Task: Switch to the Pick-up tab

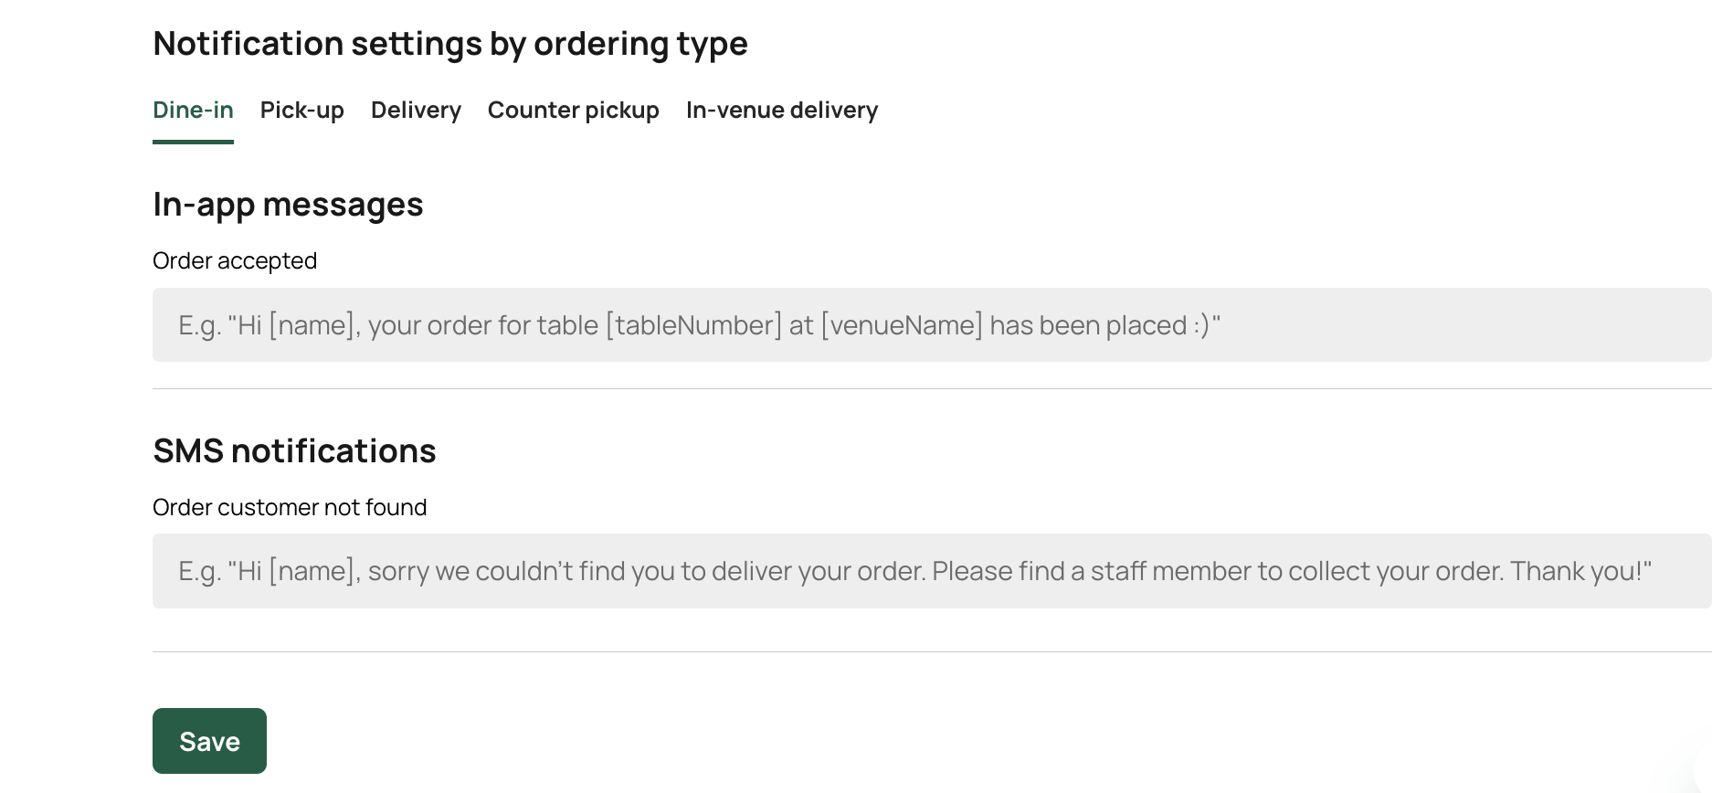Action: (301, 111)
